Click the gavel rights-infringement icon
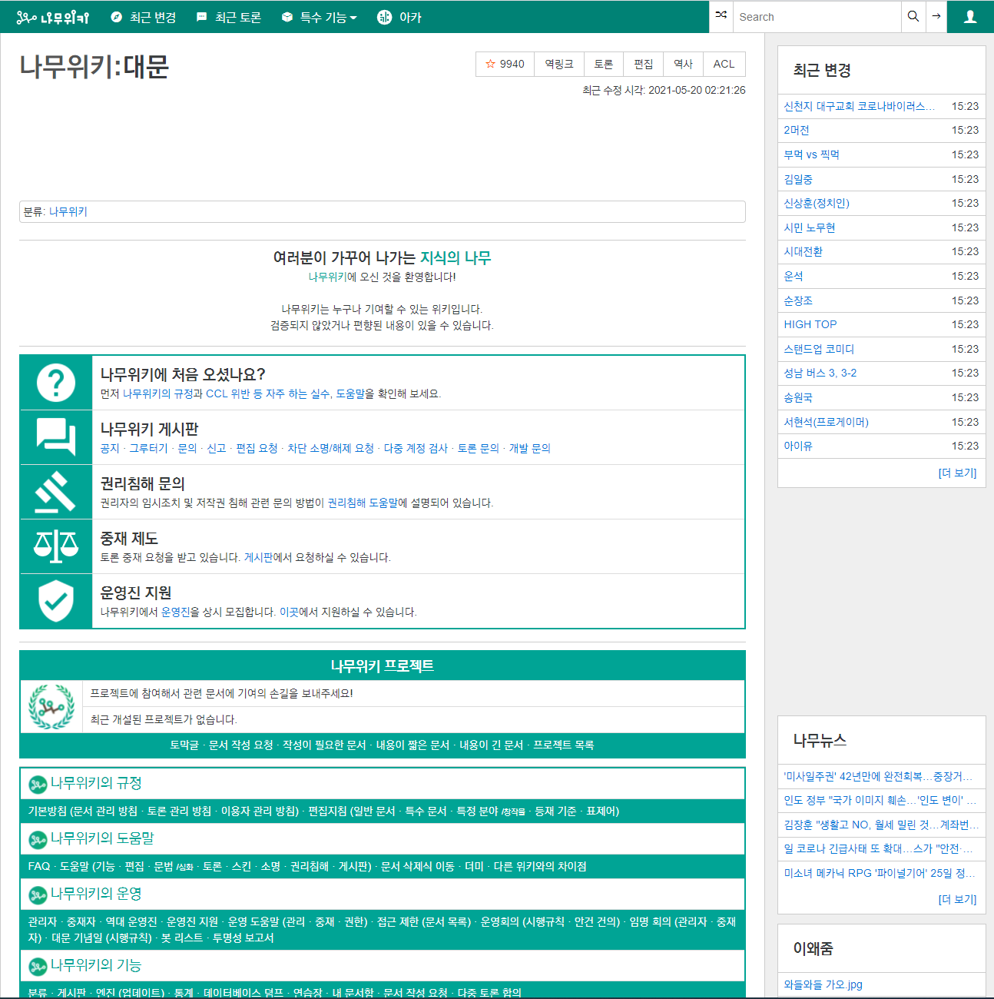 (x=56, y=492)
